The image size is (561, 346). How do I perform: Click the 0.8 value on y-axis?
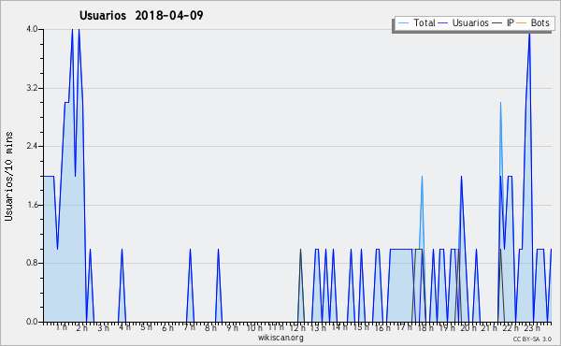coord(32,263)
